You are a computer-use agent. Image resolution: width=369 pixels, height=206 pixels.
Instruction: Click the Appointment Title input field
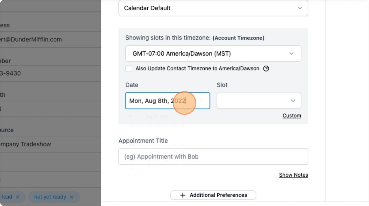(213, 157)
